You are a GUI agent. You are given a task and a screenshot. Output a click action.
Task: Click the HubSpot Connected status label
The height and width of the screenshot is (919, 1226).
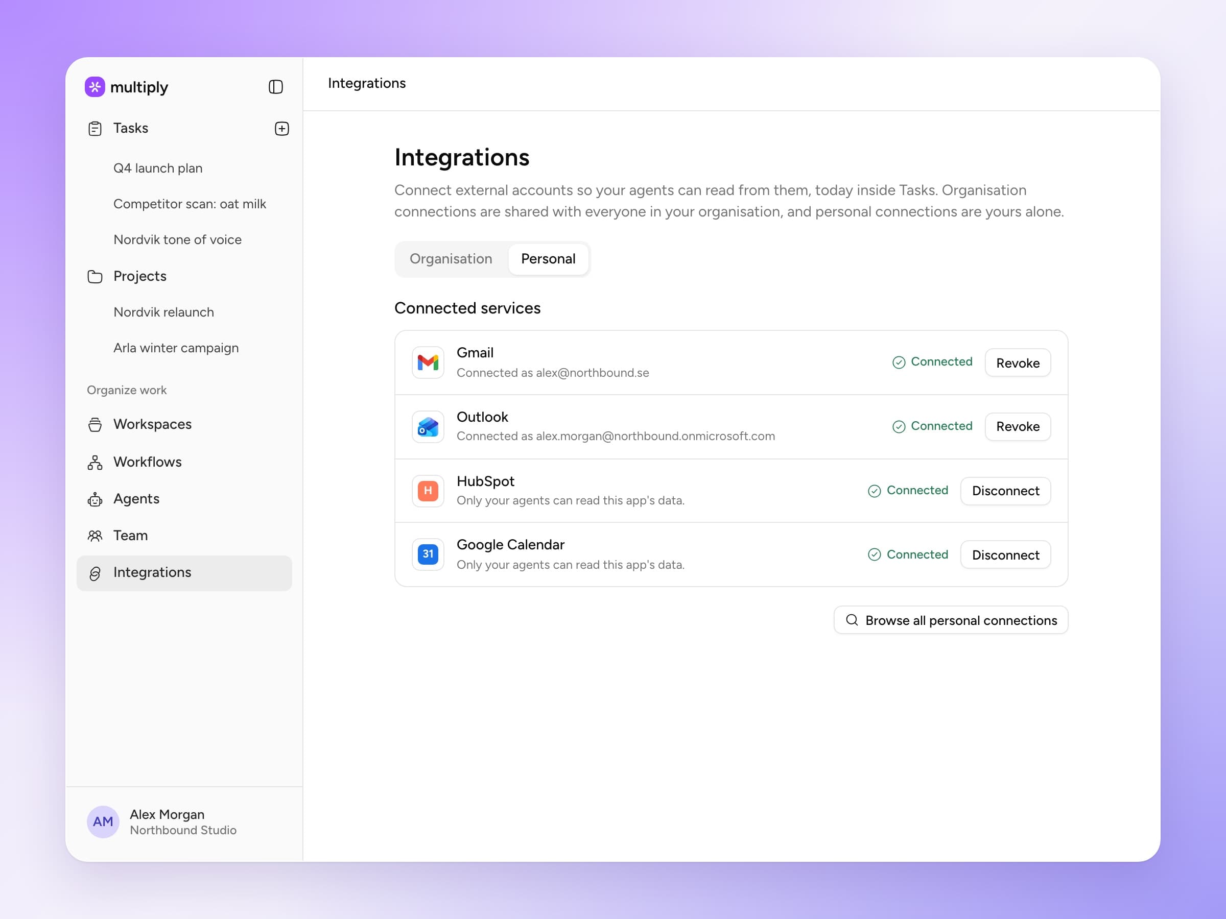(x=908, y=490)
